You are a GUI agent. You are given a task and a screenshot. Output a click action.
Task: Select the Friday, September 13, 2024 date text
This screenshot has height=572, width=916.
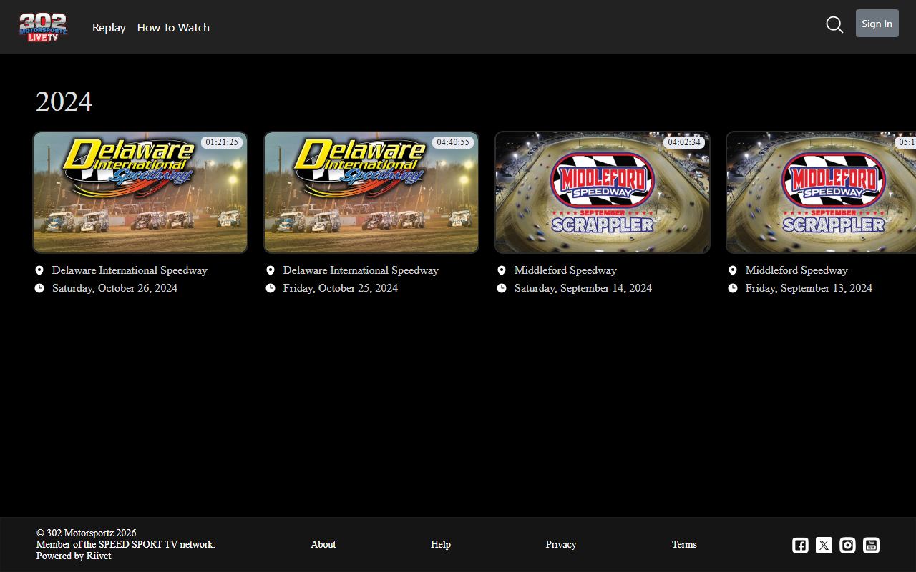[809, 288]
